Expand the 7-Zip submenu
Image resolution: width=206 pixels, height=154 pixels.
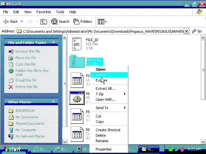109,94
